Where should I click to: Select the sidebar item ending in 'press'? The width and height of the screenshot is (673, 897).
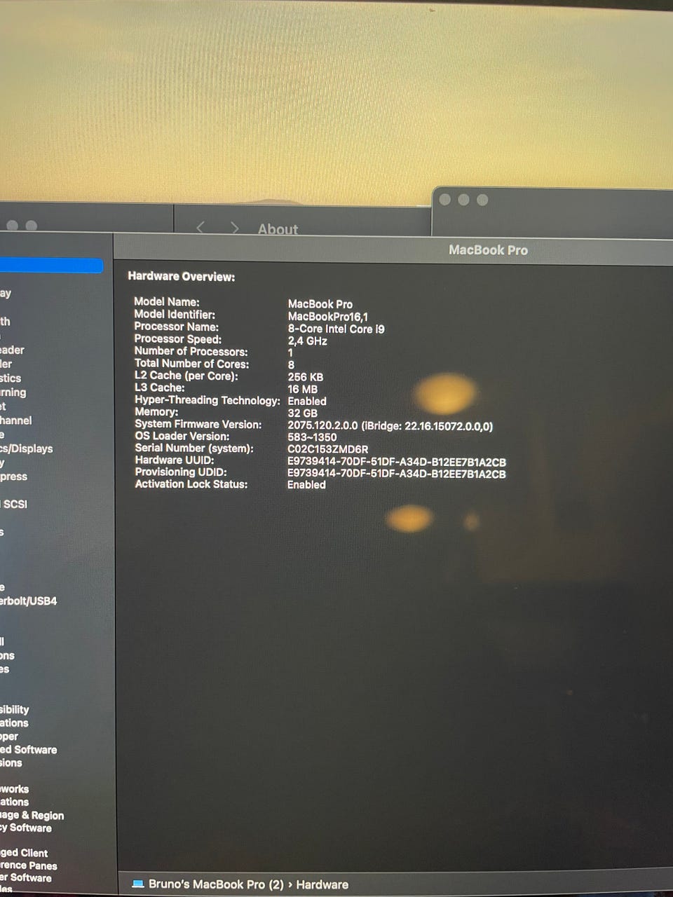point(14,477)
